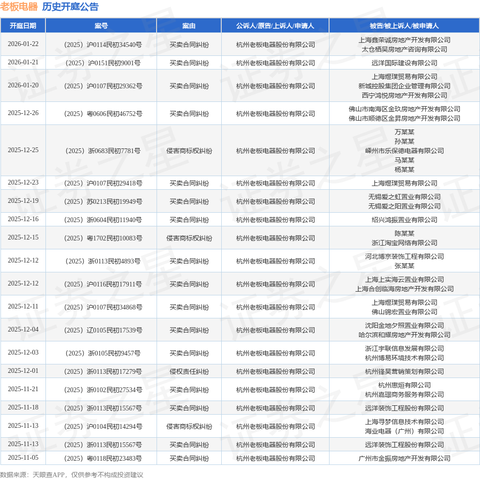Viewport: 480px width, 479px height.
Task: Select case number 沪0107民初29418号
Action: point(103,183)
